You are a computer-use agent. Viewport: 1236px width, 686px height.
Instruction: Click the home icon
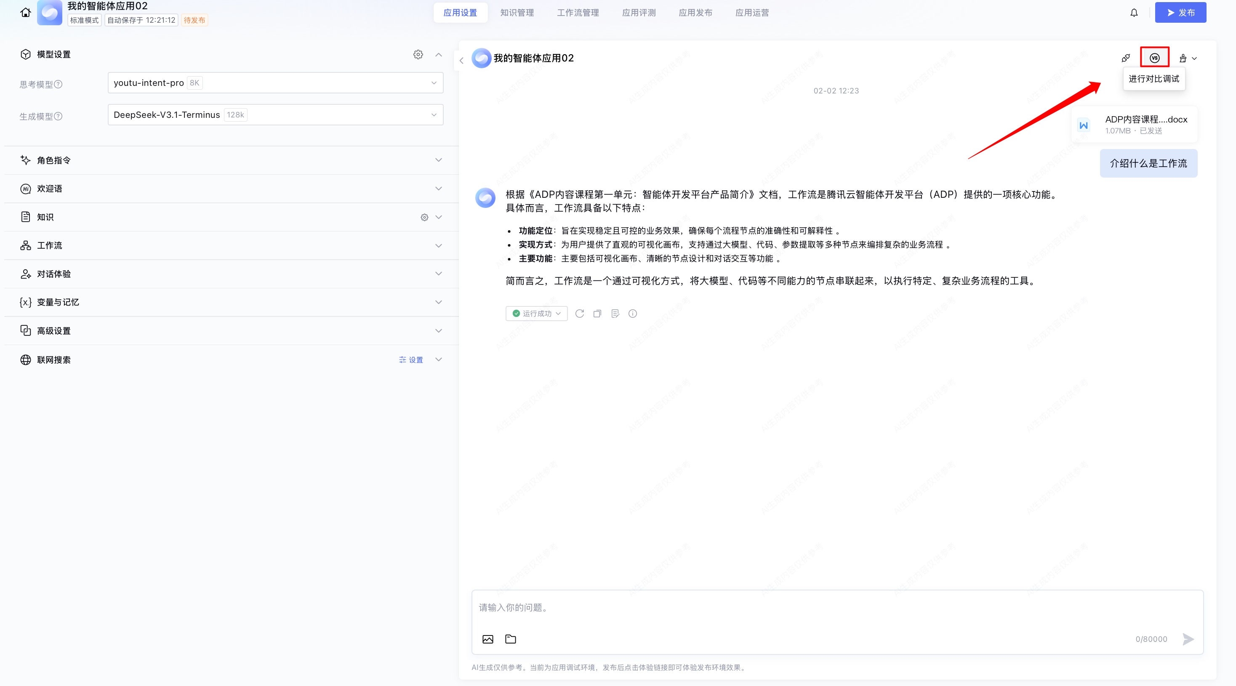[x=25, y=13]
